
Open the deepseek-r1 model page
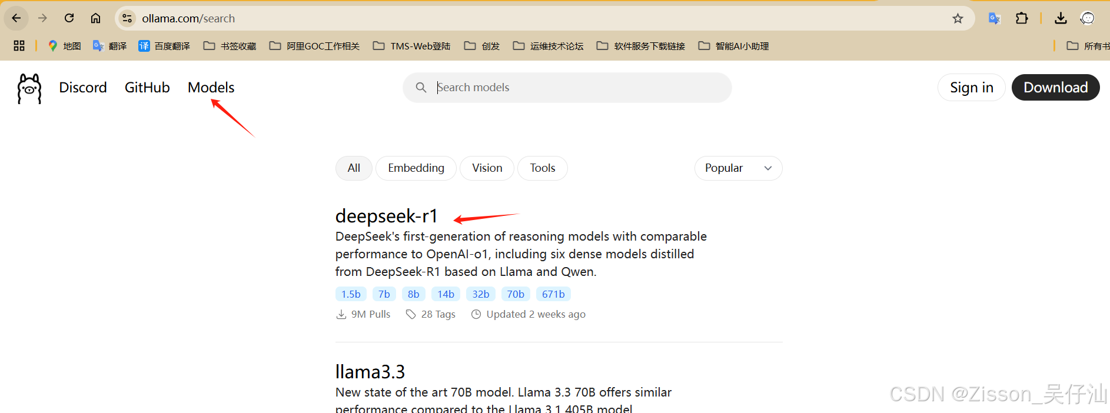(x=386, y=217)
